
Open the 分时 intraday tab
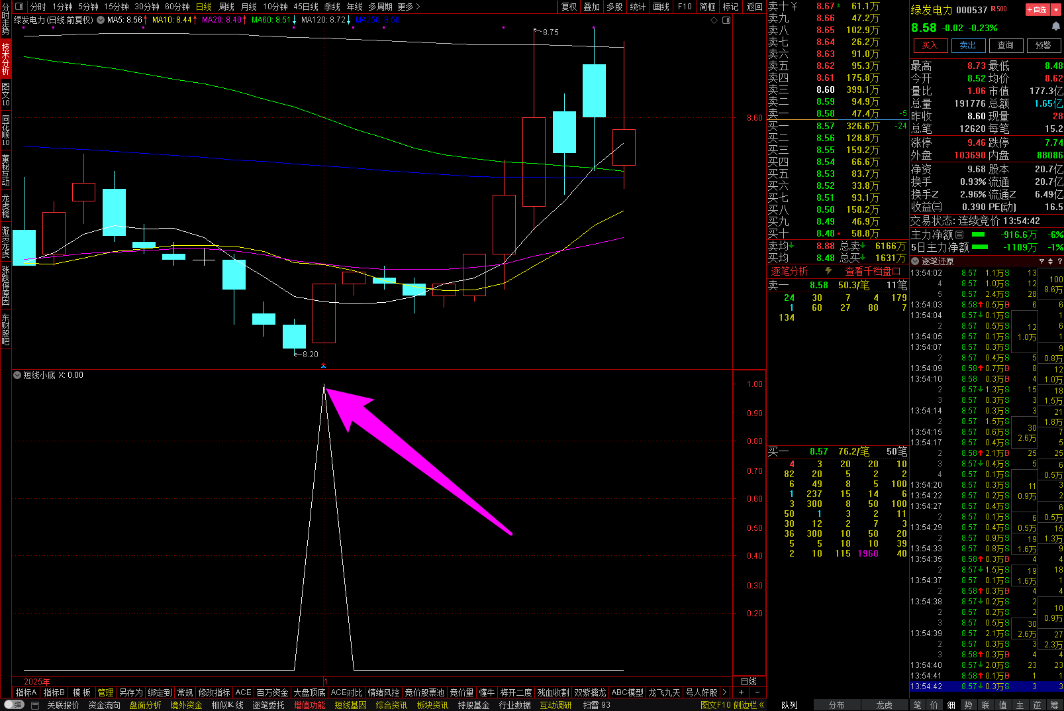[x=38, y=7]
